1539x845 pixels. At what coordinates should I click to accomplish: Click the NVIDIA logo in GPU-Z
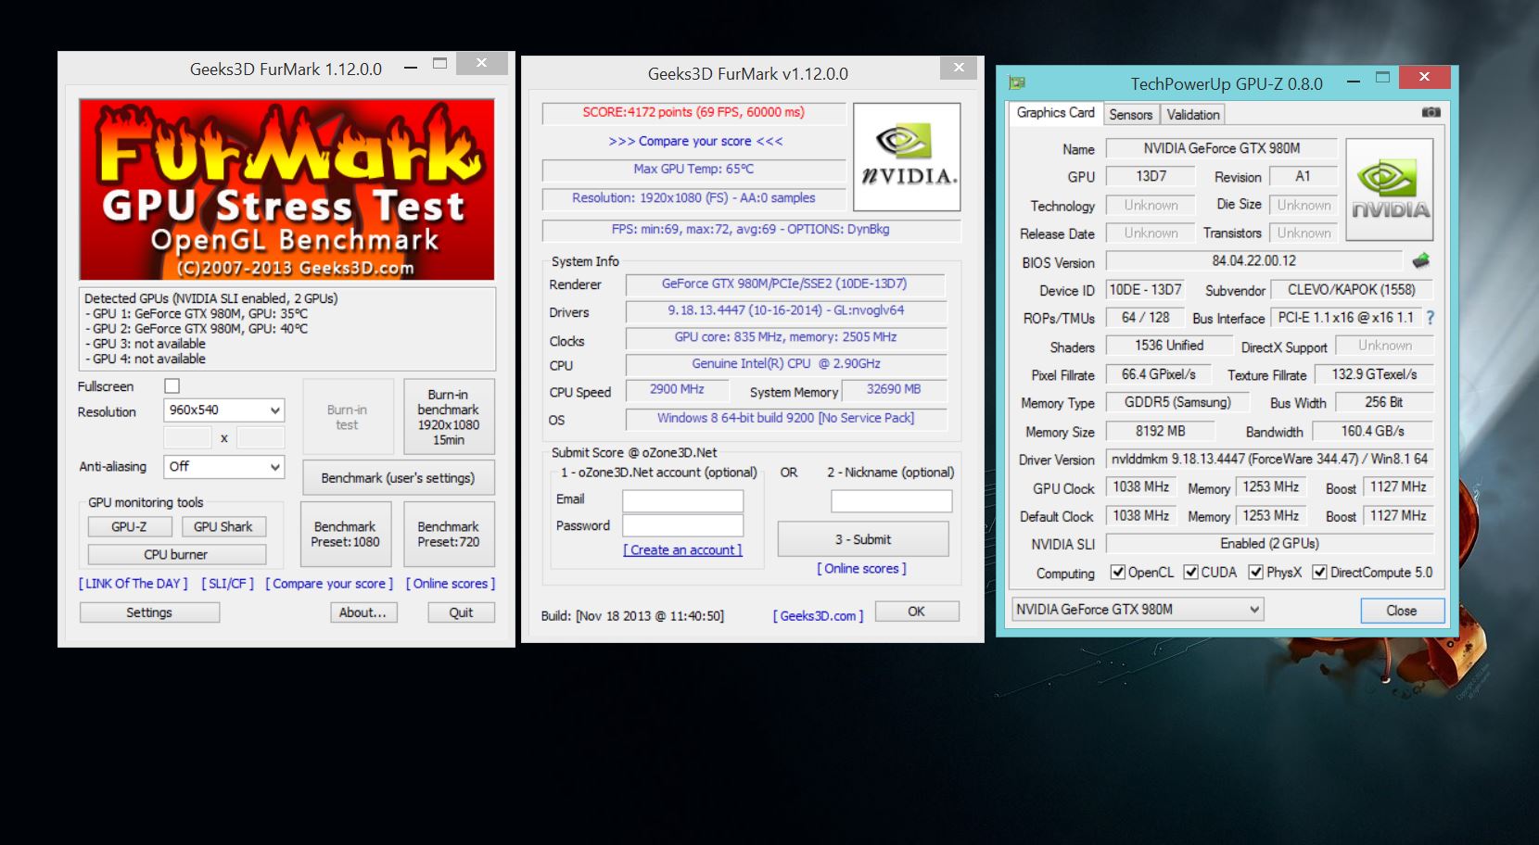1389,190
